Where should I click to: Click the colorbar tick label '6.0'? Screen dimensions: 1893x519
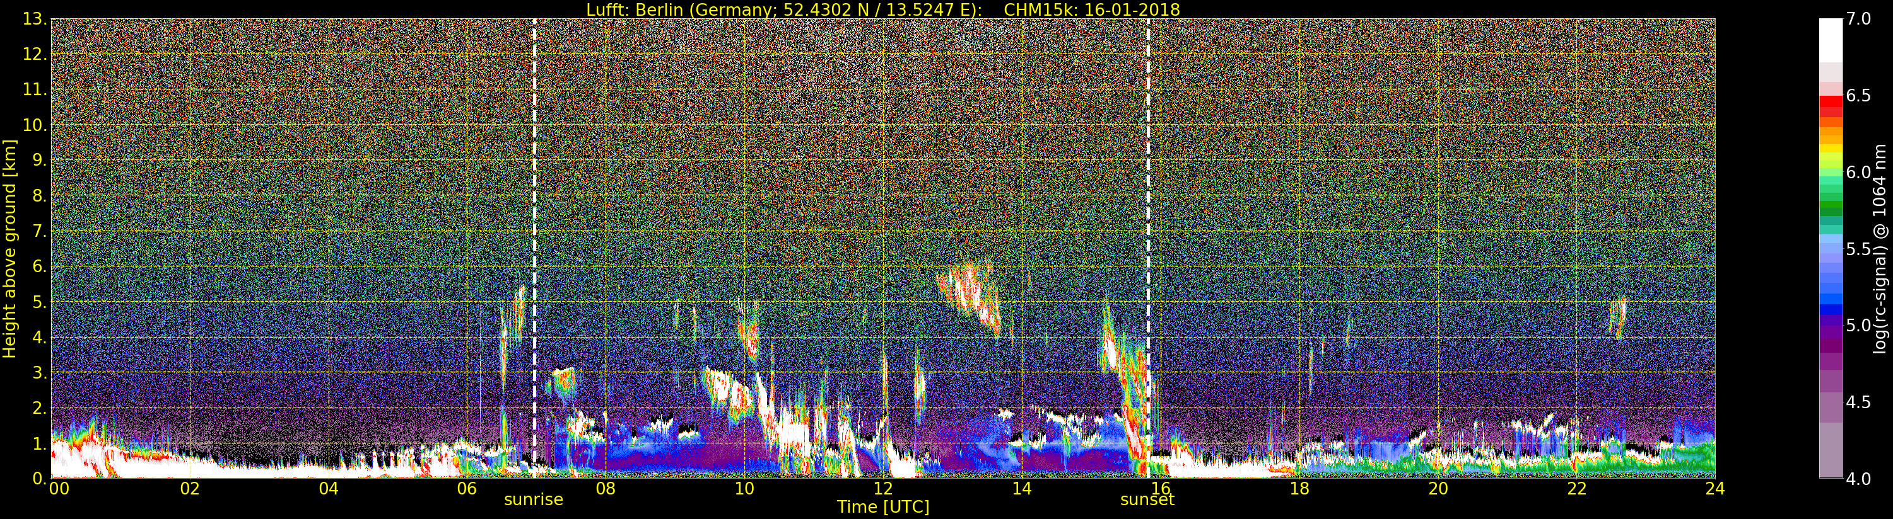(x=1858, y=173)
